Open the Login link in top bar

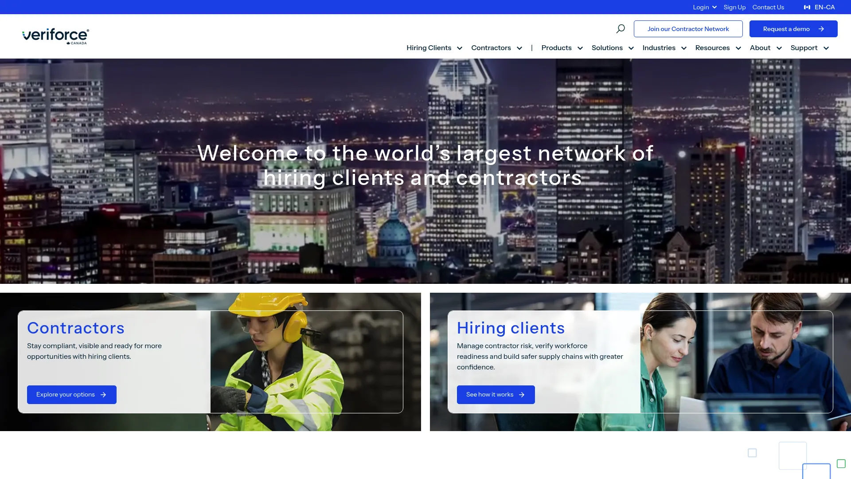(701, 7)
